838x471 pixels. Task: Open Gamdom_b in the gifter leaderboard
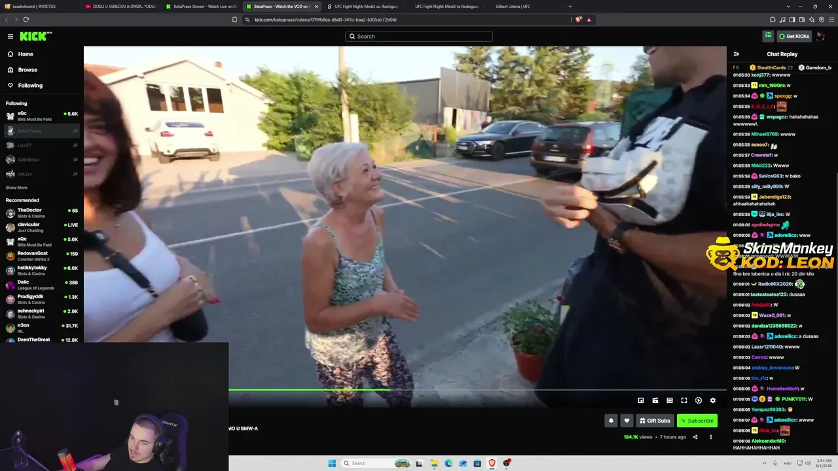(814, 67)
